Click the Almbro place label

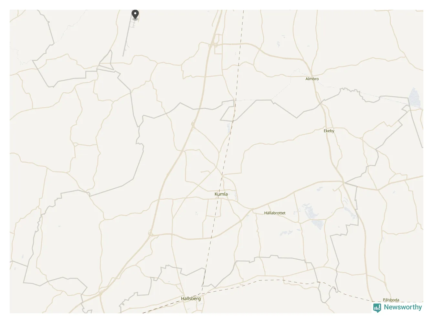pos(312,79)
